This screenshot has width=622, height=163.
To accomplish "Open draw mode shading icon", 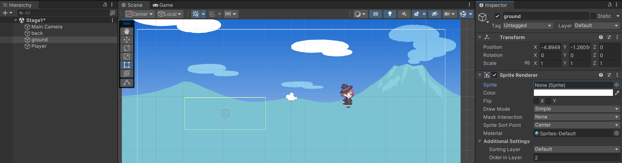I will (358, 14).
